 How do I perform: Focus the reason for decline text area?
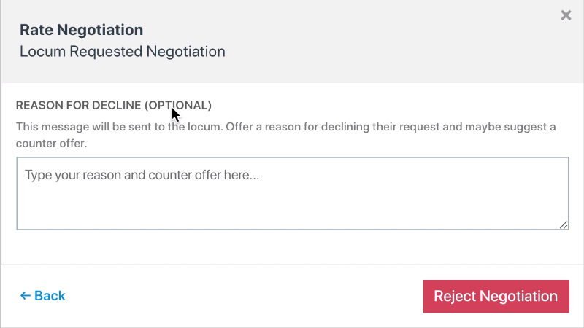click(x=292, y=193)
